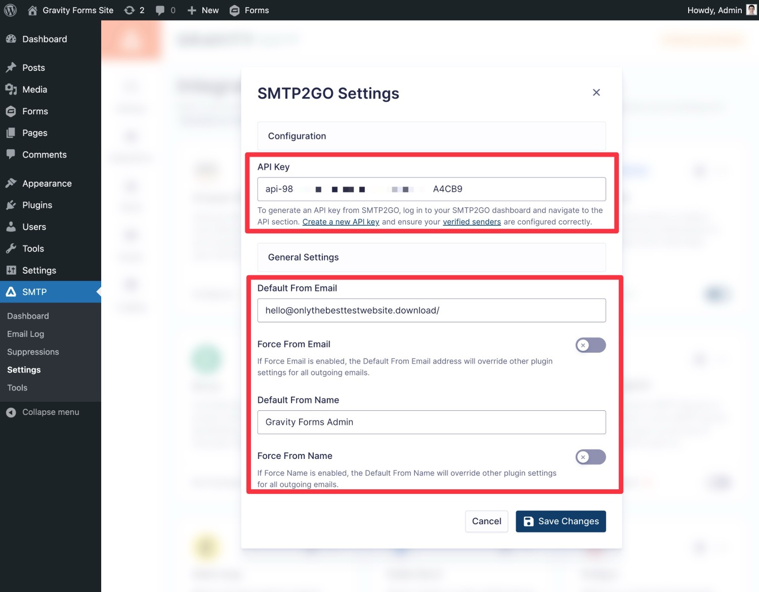Viewport: 759px width, 592px height.
Task: Click the Cancel button
Action: [x=486, y=521]
